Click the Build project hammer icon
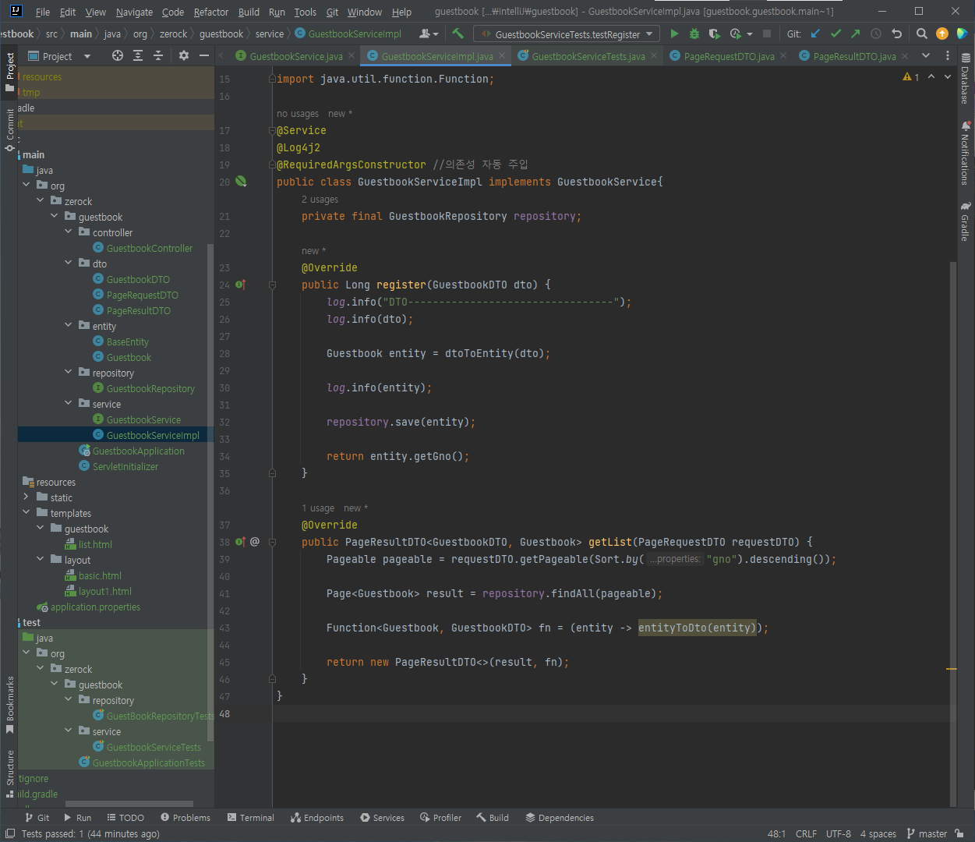This screenshot has height=842, width=975. tap(457, 34)
